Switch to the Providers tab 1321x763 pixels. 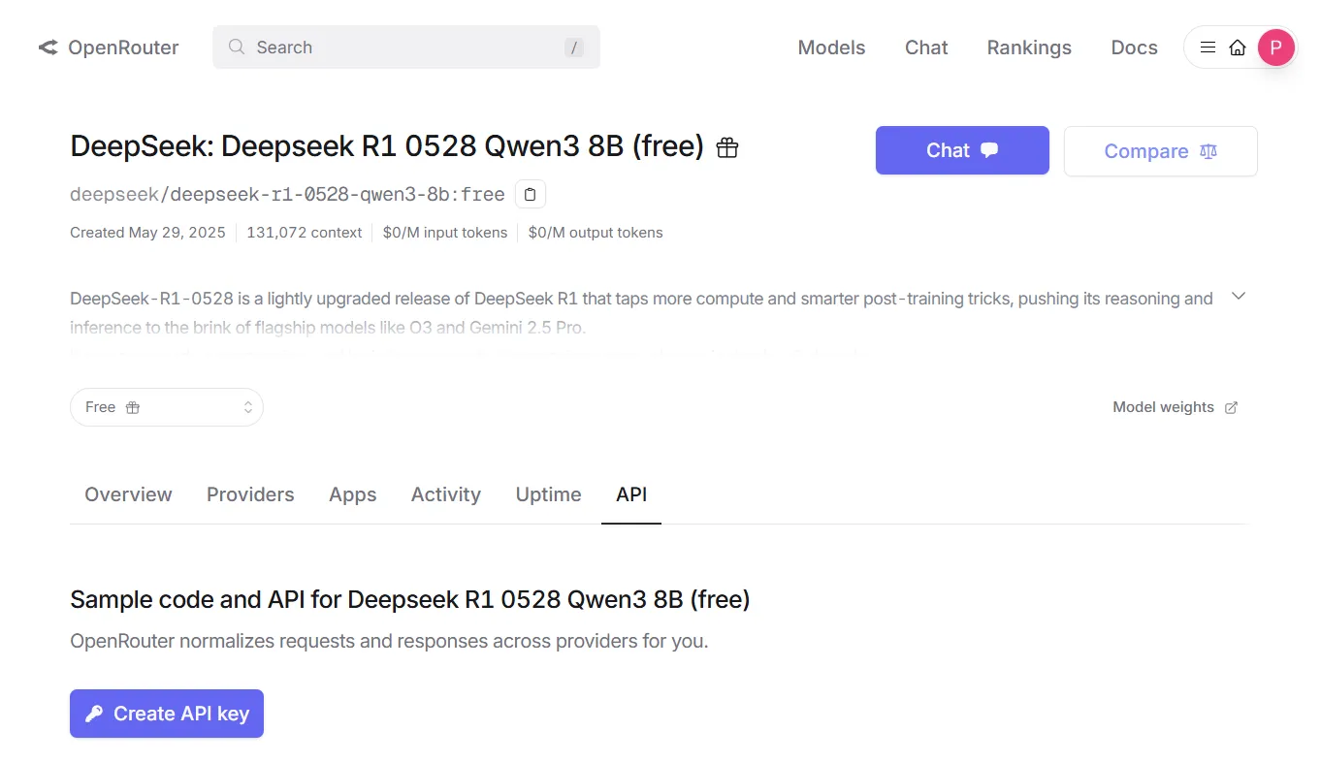(250, 494)
